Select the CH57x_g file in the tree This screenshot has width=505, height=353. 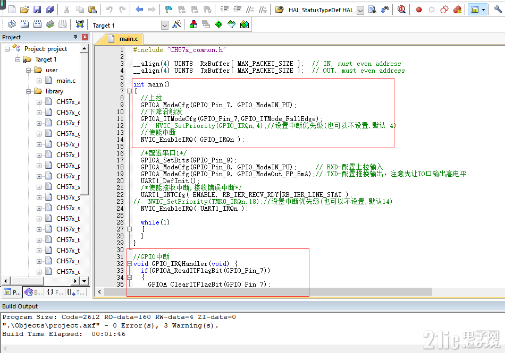[68, 134]
